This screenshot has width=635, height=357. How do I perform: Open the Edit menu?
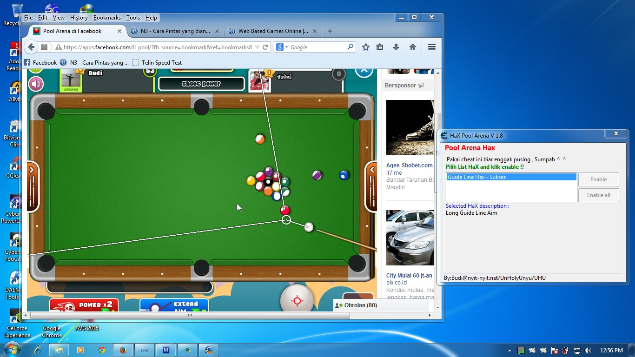[x=43, y=18]
